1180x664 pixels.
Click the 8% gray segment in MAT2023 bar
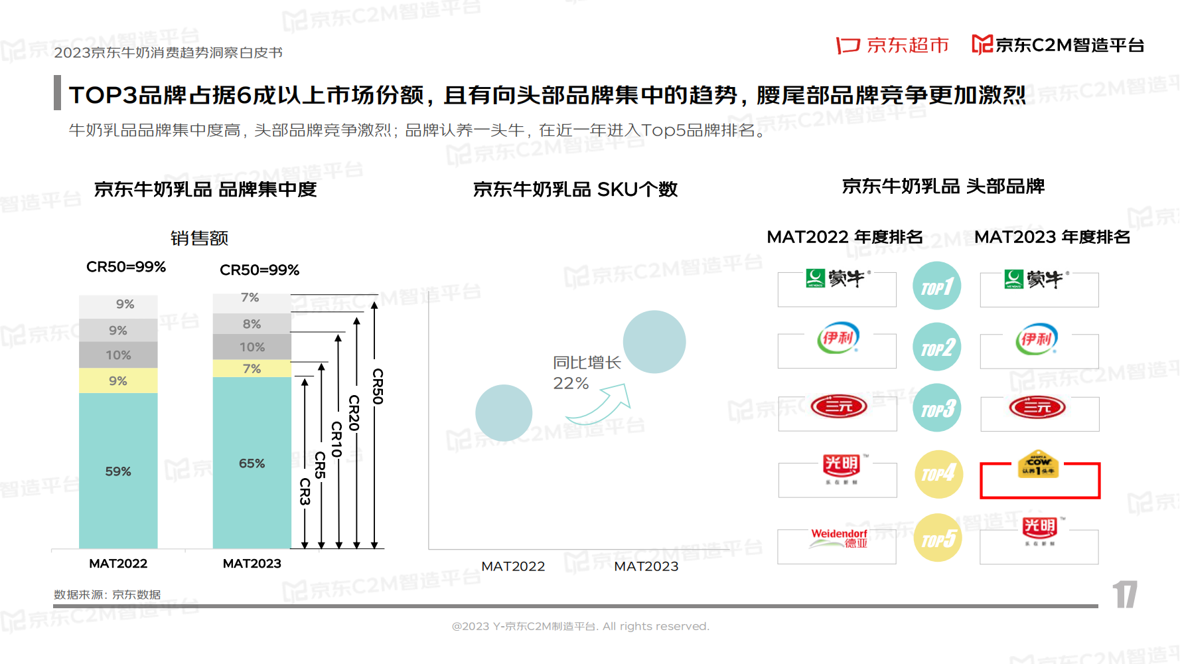(252, 323)
